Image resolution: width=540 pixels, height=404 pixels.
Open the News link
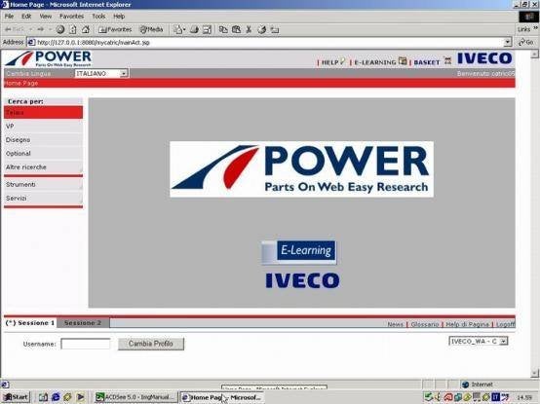[x=395, y=324]
